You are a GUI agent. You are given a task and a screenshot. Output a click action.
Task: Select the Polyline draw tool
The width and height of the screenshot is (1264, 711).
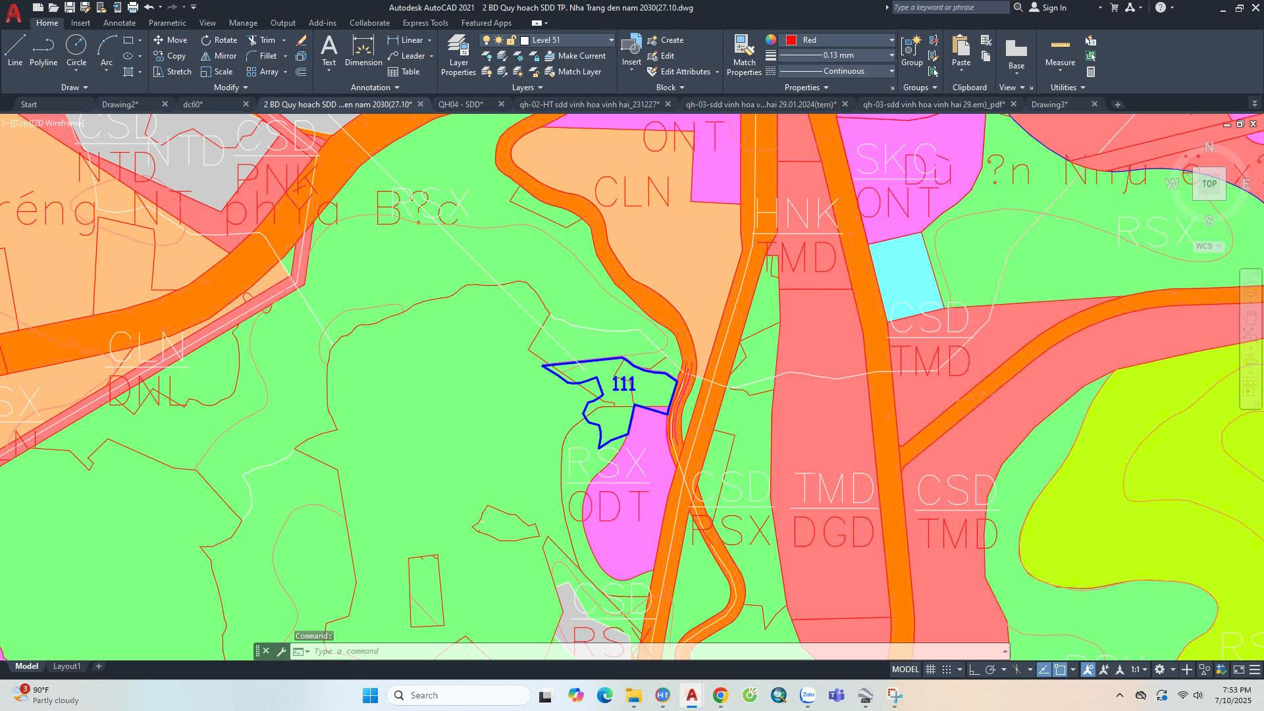tap(43, 51)
